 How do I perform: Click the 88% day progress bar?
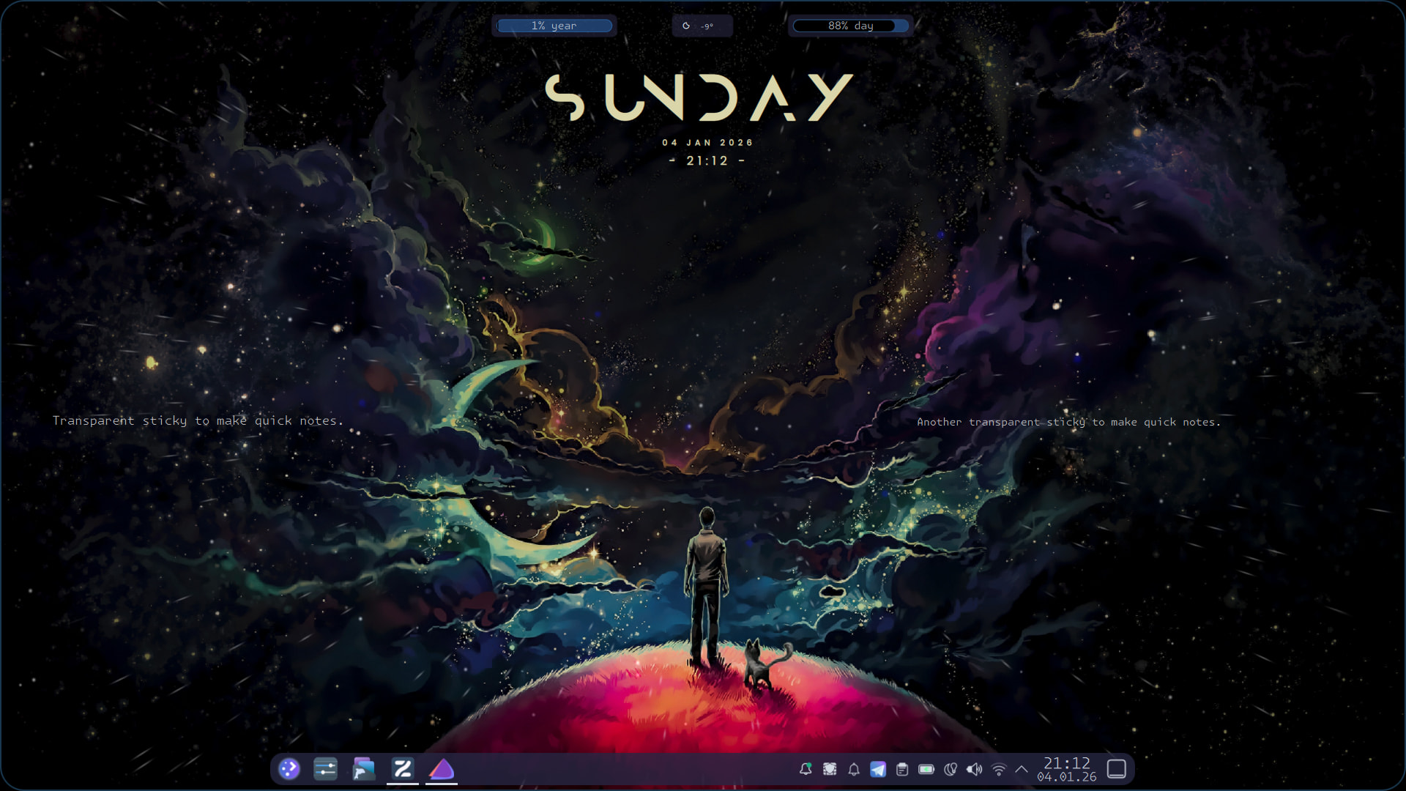tap(851, 26)
